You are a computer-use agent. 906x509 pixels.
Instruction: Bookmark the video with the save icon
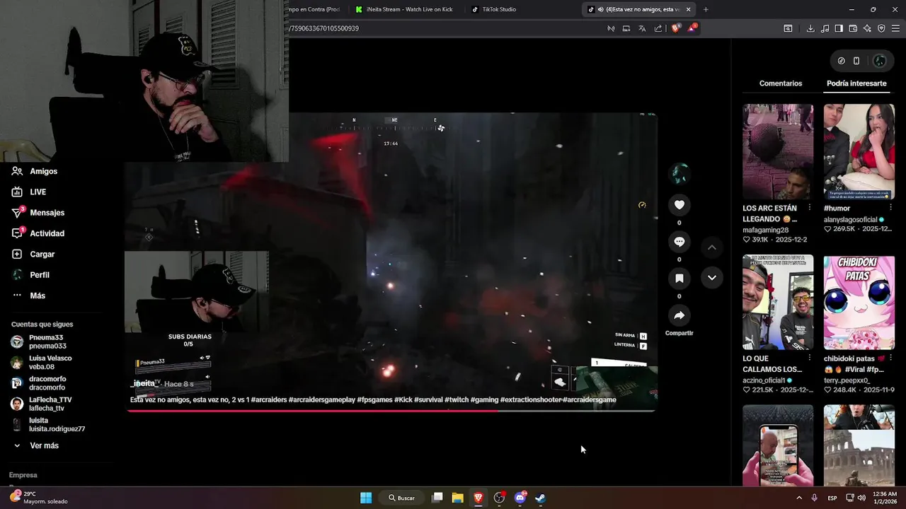point(679,279)
